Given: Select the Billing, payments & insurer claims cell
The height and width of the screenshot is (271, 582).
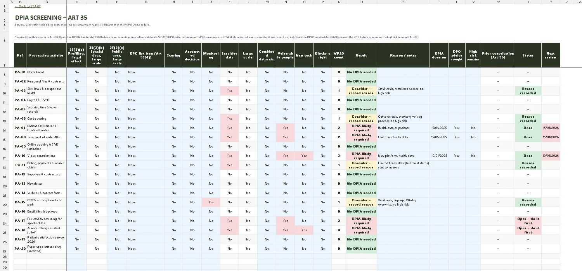Looking at the screenshot, I should [x=47, y=165].
